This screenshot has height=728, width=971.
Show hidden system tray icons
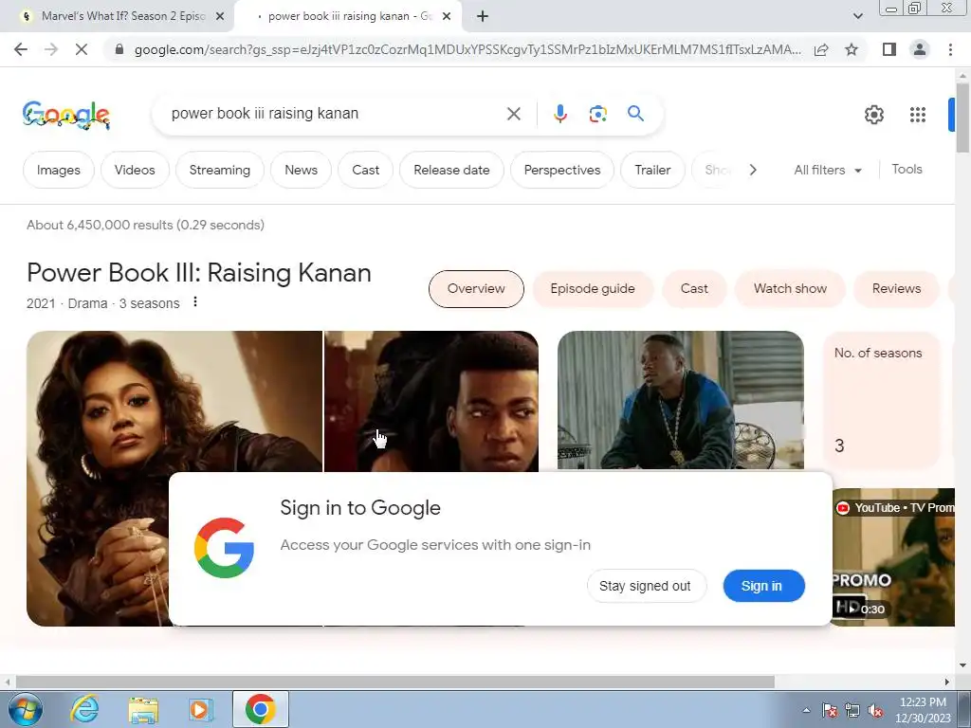point(806,710)
